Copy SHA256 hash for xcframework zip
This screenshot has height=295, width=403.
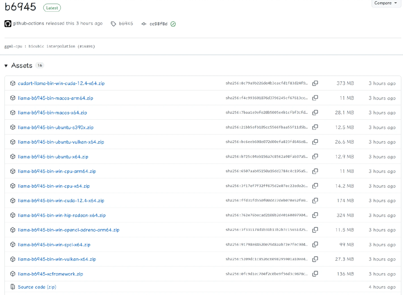click(315, 274)
